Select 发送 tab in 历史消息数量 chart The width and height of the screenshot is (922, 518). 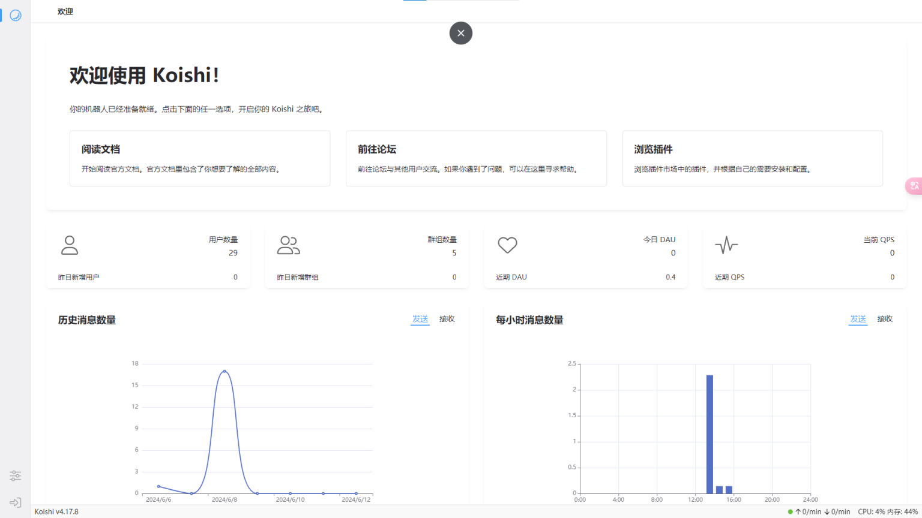(420, 319)
